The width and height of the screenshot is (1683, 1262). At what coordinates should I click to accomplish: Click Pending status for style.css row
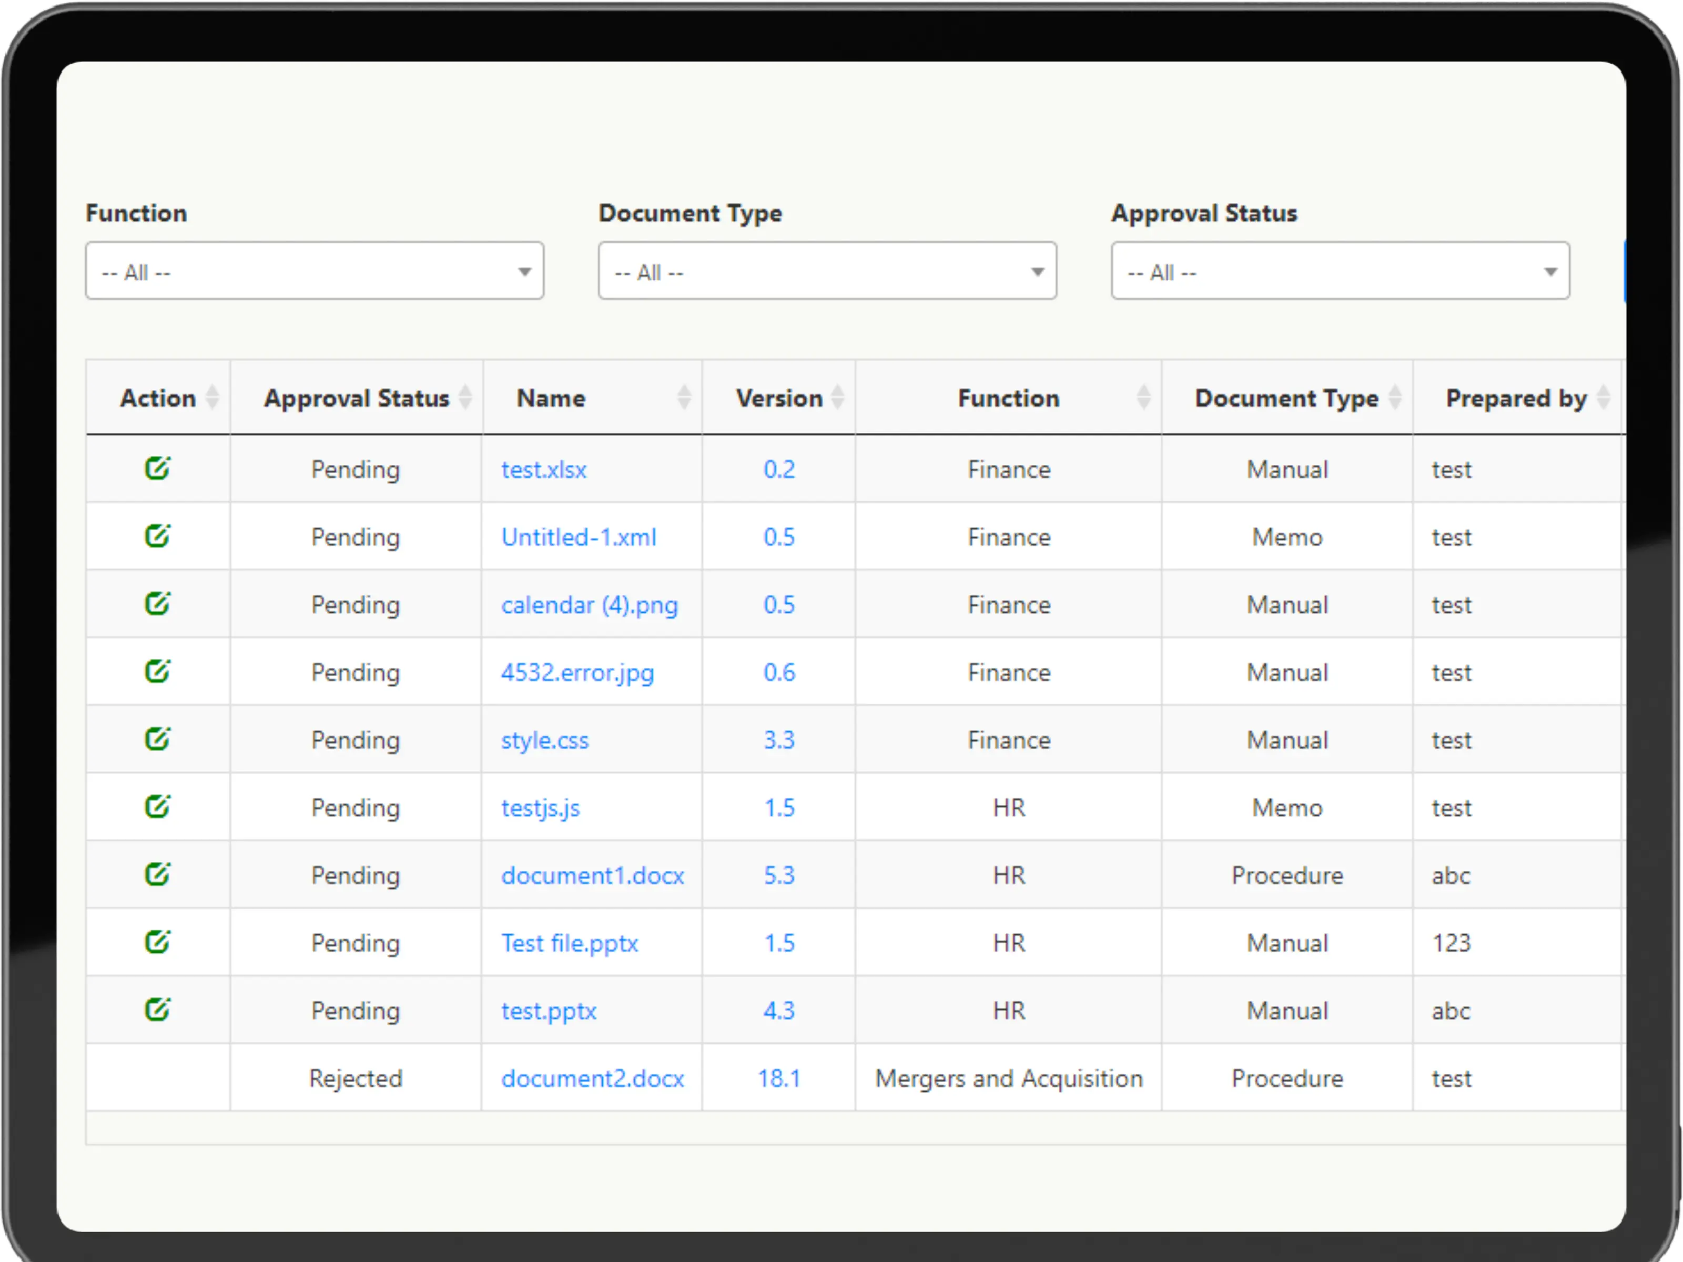[356, 740]
